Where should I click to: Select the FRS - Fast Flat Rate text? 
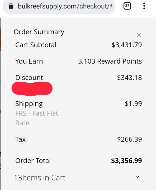point(37,118)
